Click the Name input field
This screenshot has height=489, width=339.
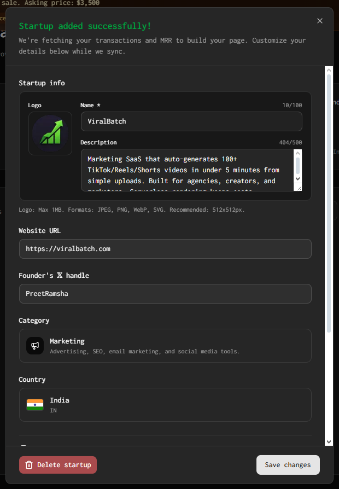[191, 121]
